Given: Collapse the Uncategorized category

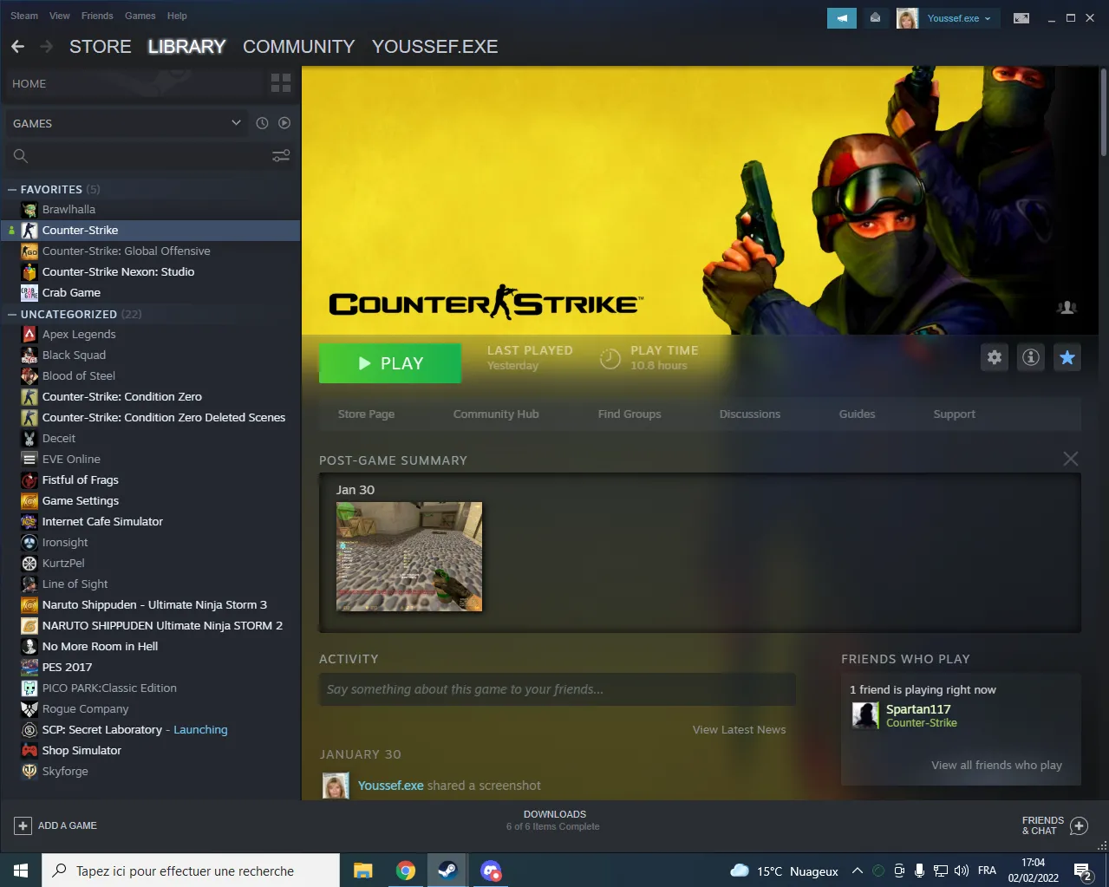Looking at the screenshot, I should tap(12, 314).
